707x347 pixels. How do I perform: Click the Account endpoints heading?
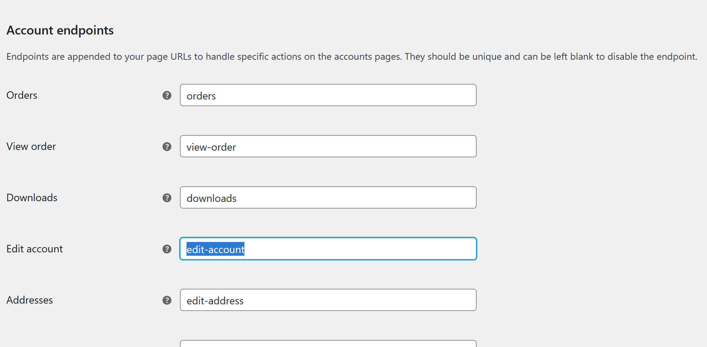tap(60, 30)
